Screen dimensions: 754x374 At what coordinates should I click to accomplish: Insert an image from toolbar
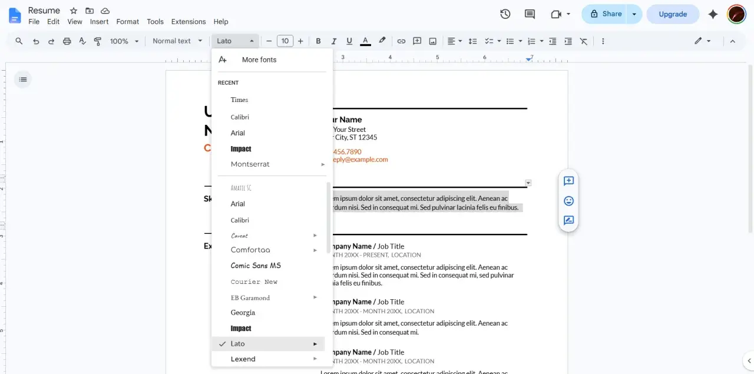pyautogui.click(x=433, y=41)
